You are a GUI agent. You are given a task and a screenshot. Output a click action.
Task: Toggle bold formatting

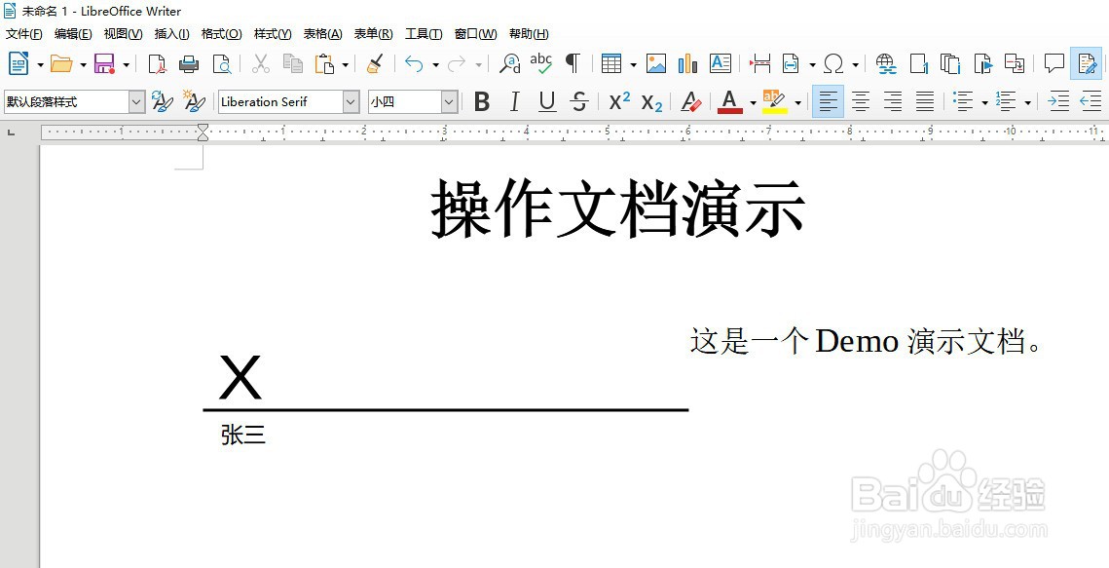pyautogui.click(x=481, y=101)
